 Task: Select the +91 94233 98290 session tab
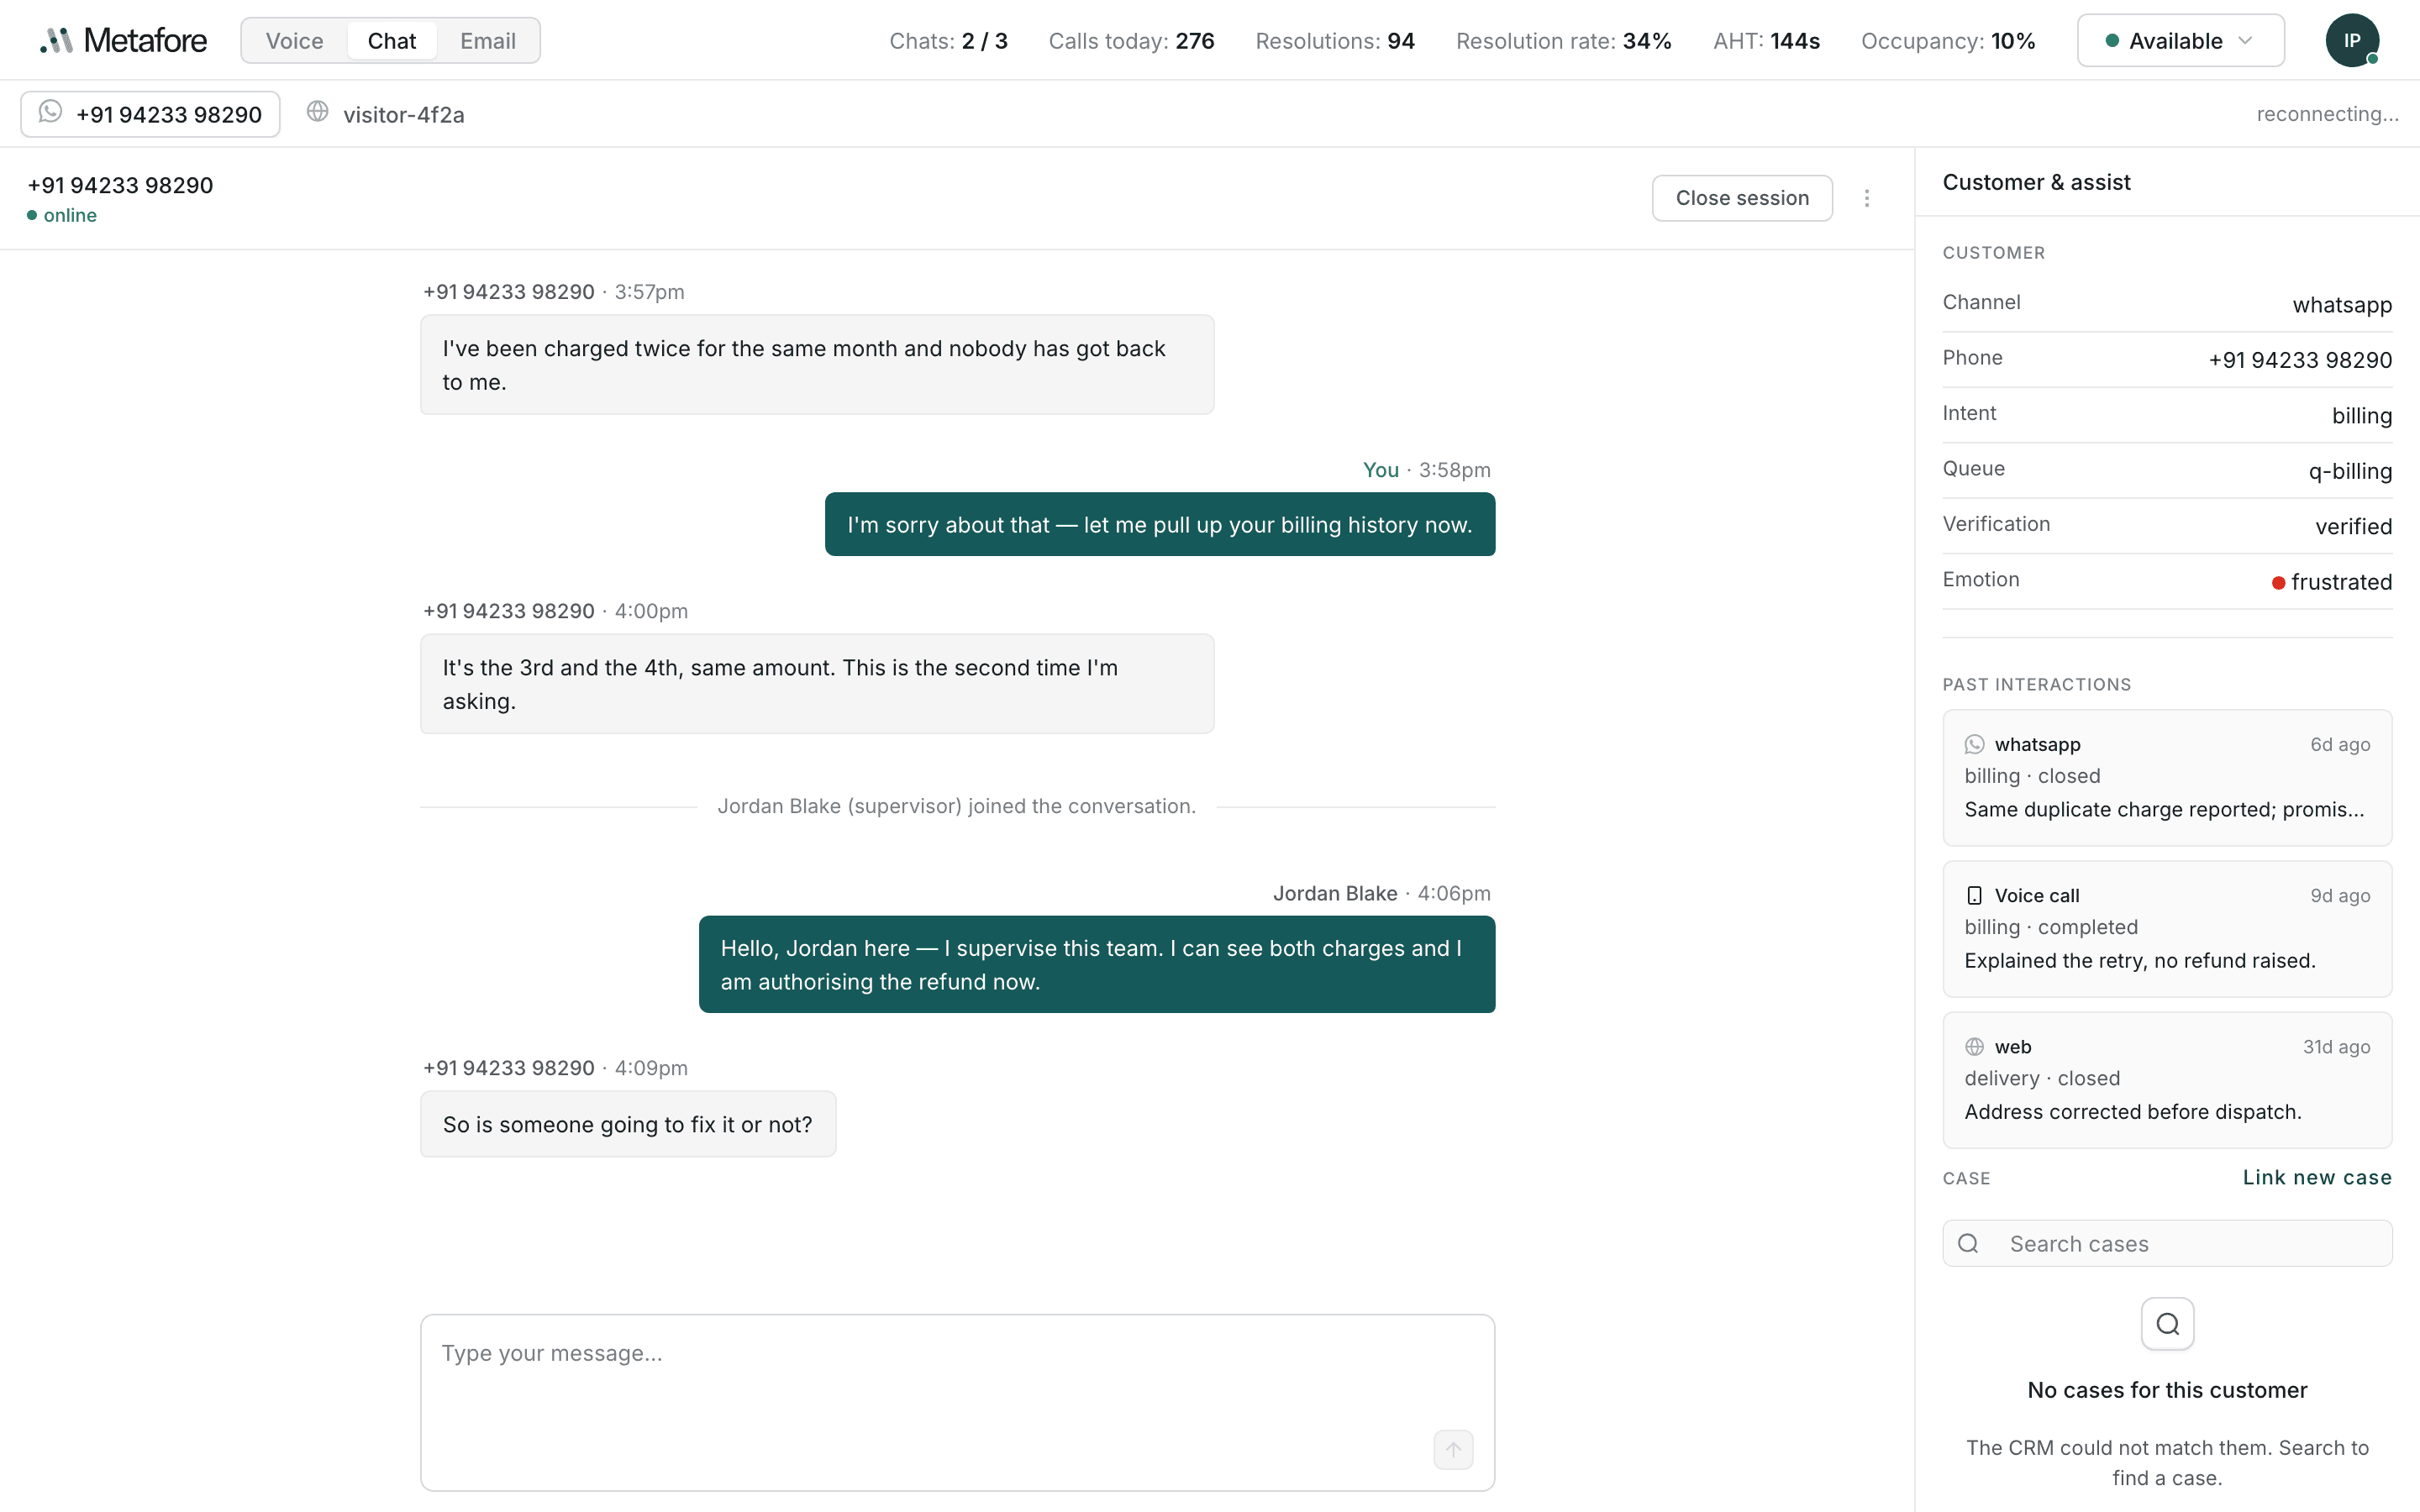click(x=150, y=114)
